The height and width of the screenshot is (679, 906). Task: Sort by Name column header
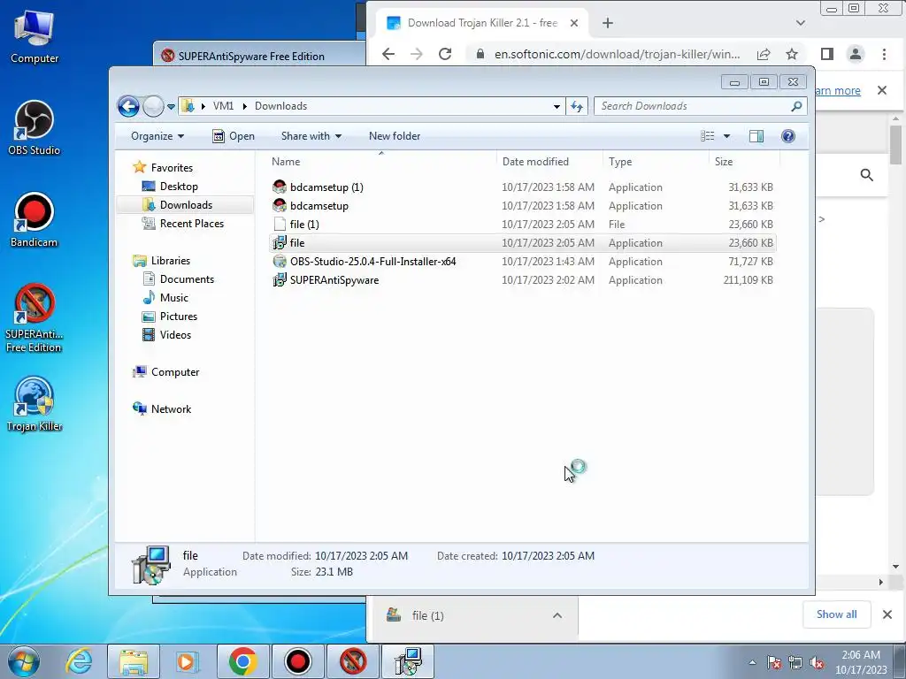tap(381, 162)
